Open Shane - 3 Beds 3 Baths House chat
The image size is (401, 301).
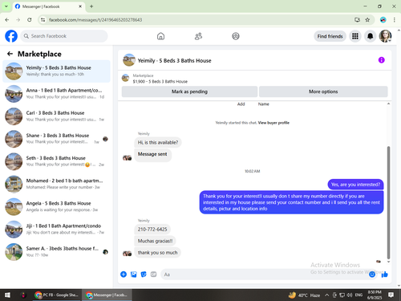click(56, 139)
